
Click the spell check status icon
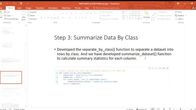(10, 109)
